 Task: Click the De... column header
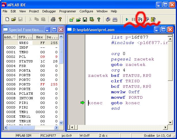[52, 37]
